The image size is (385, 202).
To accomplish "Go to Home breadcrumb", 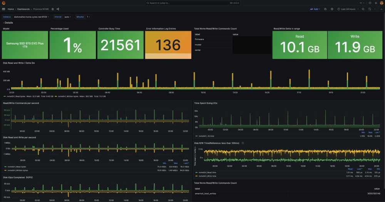I will [10, 9].
